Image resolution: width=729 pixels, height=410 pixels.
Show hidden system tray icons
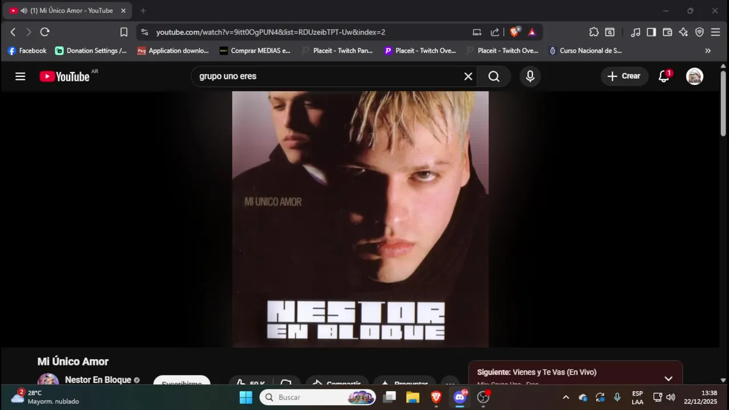coord(566,397)
